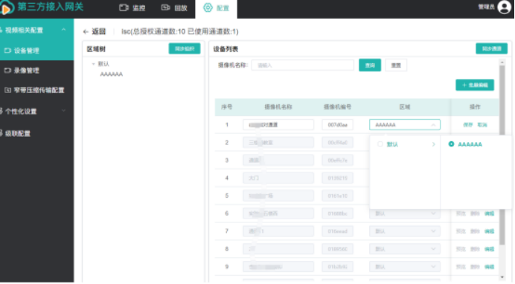The height and width of the screenshot is (284, 515).
Task: Edit the camera name field in row 1
Action: [278, 125]
